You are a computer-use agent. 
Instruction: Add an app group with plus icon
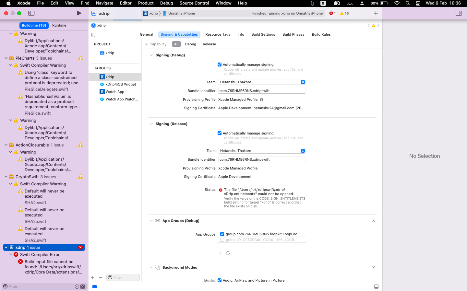tap(221, 253)
